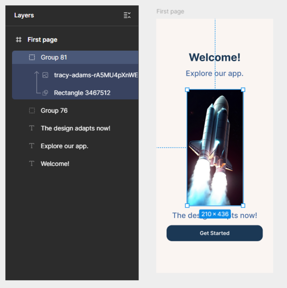
Task: Select the Group 76 layer name
Action: (x=54, y=111)
